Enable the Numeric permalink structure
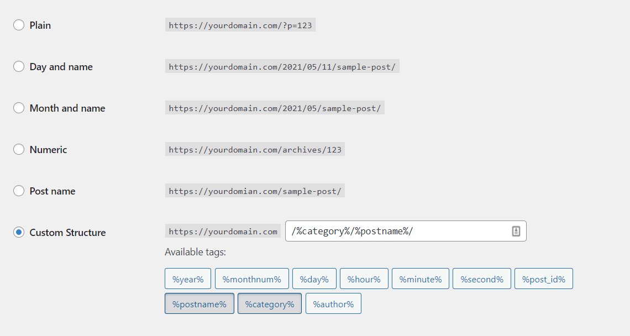The height and width of the screenshot is (336, 630). click(x=18, y=149)
